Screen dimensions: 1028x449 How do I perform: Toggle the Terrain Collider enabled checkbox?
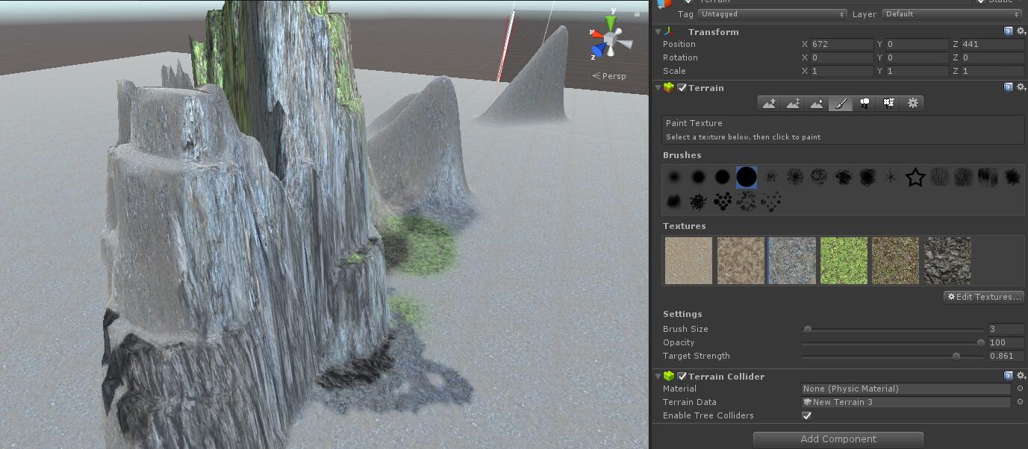tap(682, 377)
